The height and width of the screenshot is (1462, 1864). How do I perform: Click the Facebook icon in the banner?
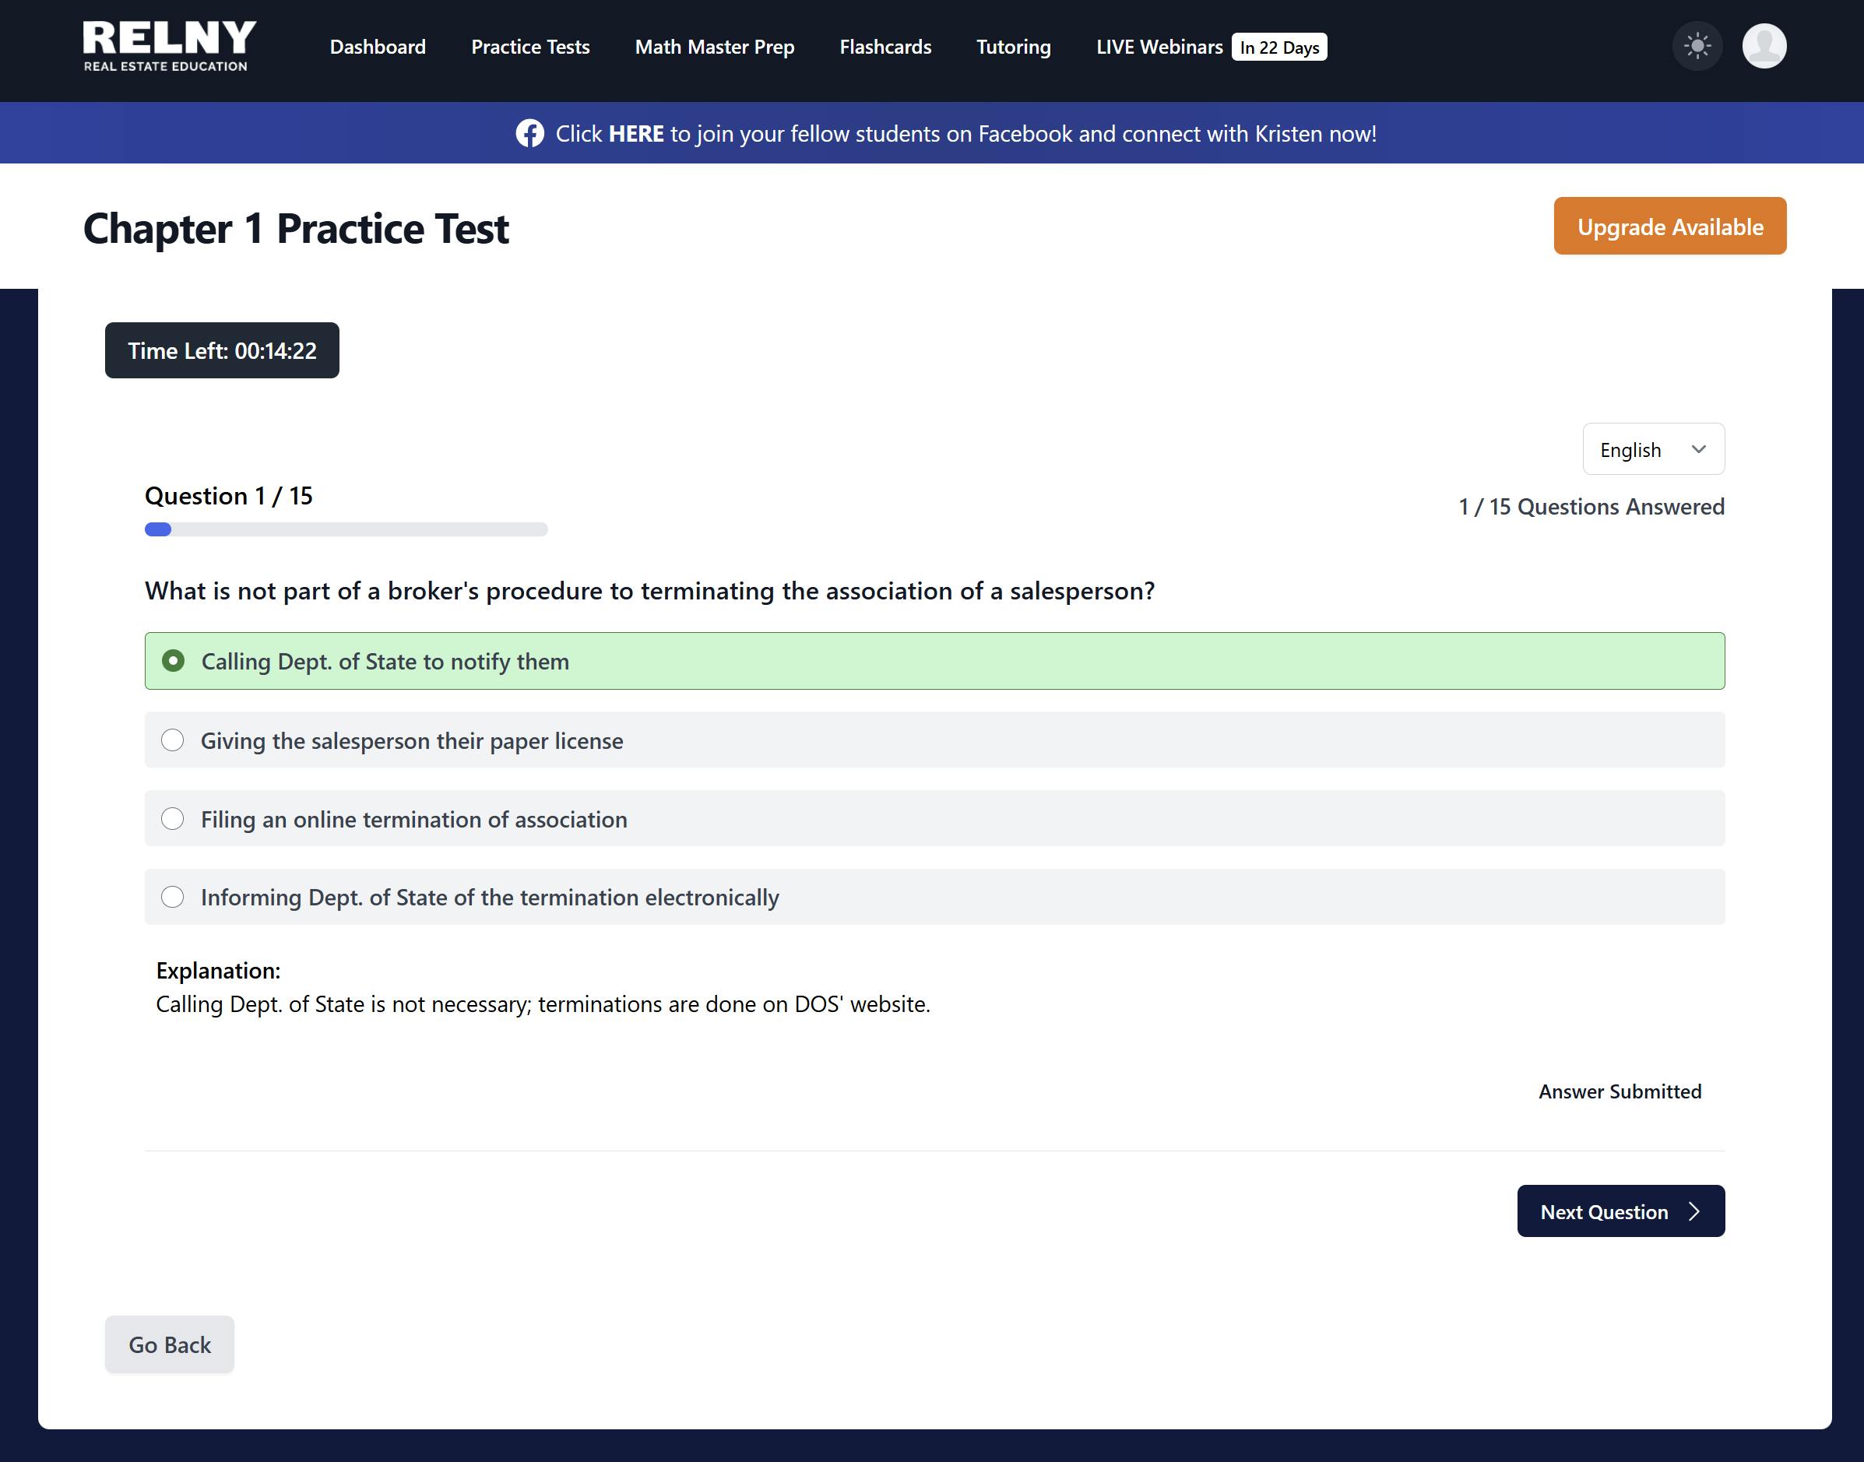[529, 134]
